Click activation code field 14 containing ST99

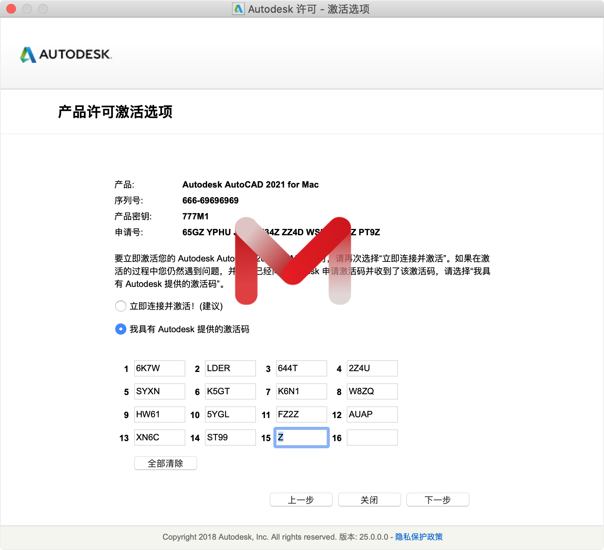[x=230, y=438]
